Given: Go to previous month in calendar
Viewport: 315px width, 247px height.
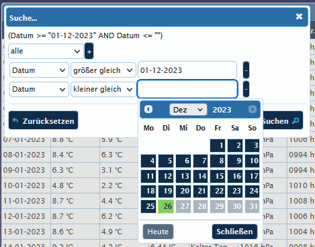Looking at the screenshot, I should (x=148, y=109).
